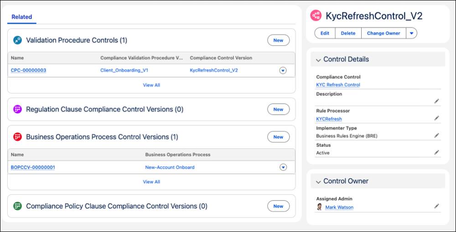This screenshot has height=232, width=456.
Task: Click the Validation Procedure Controls (1) heading
Action: click(77, 40)
